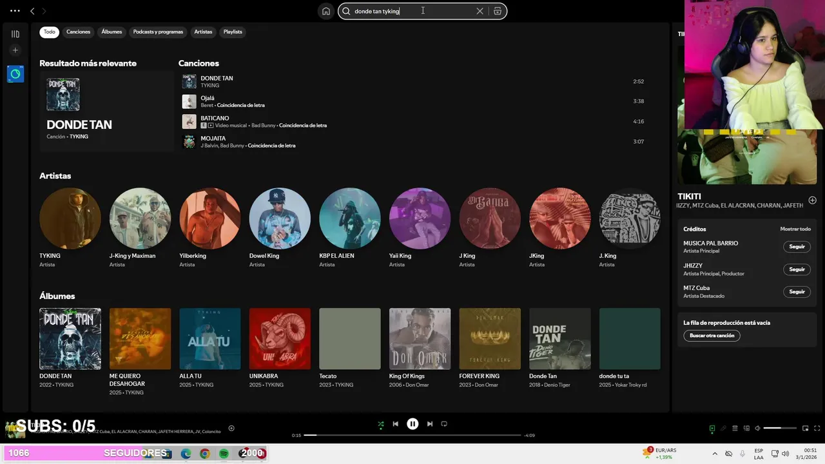Select the Artistas filter
The image size is (825, 464).
coord(203,32)
